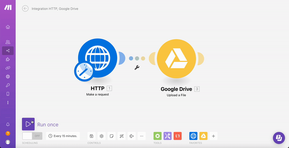Select the HTTP favorite app icon
Viewport: 289px width, 148px height.
pos(193,136)
